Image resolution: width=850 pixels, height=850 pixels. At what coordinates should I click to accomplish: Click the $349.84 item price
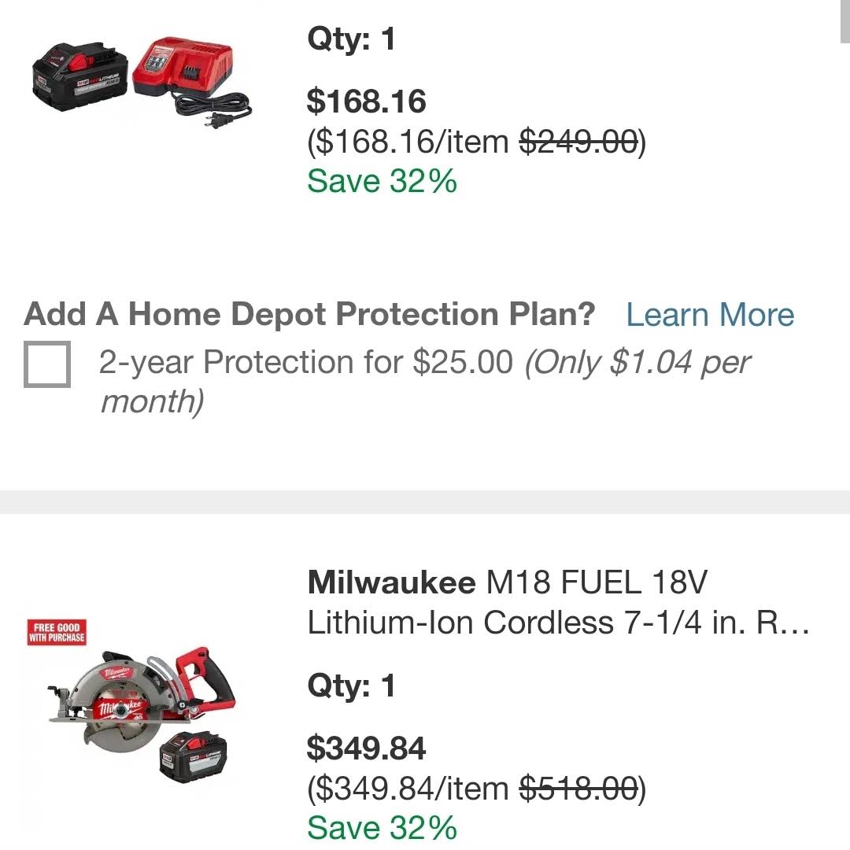pos(367,748)
